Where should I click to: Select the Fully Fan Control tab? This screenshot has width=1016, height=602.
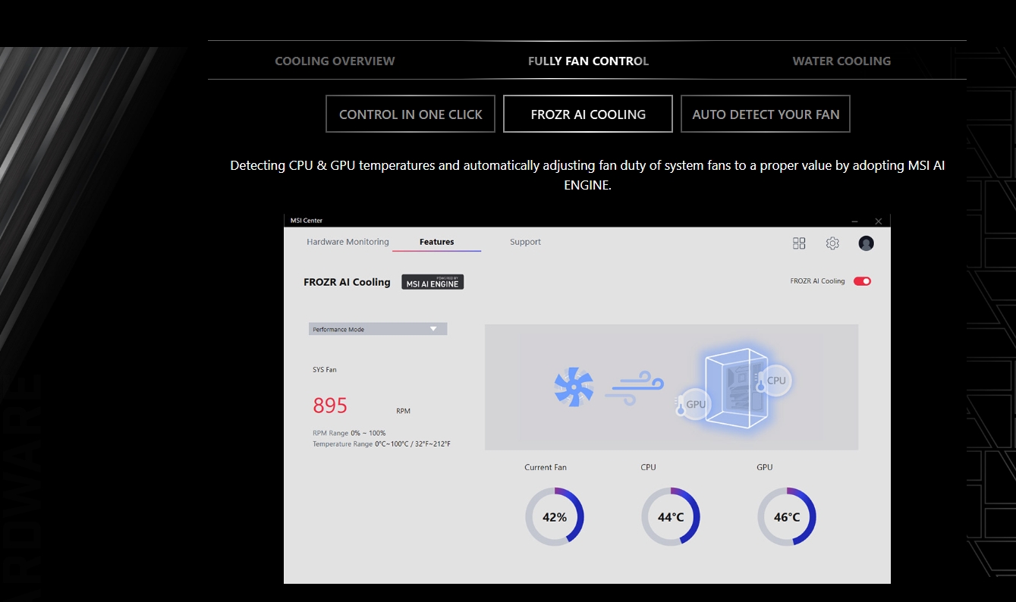click(588, 61)
